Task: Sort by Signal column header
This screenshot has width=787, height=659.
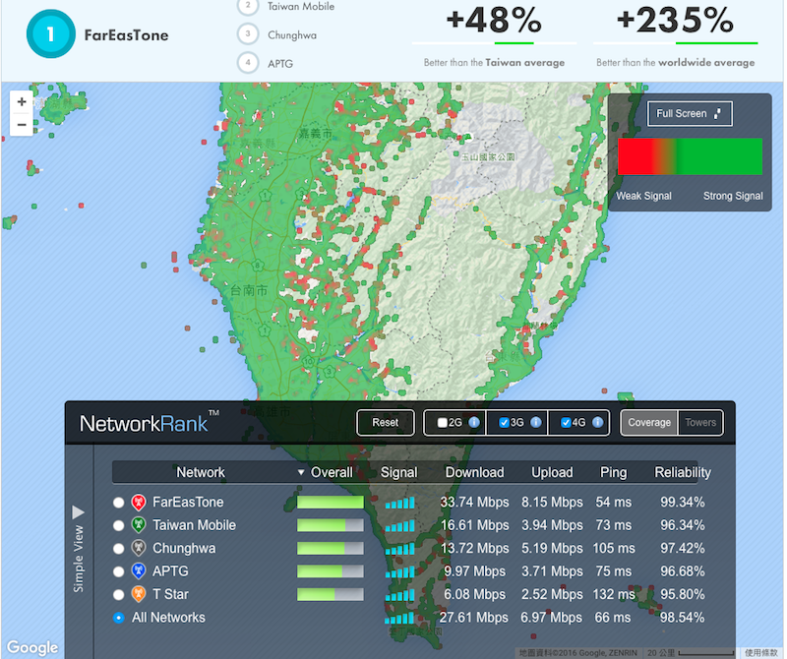Action: pyautogui.click(x=399, y=472)
